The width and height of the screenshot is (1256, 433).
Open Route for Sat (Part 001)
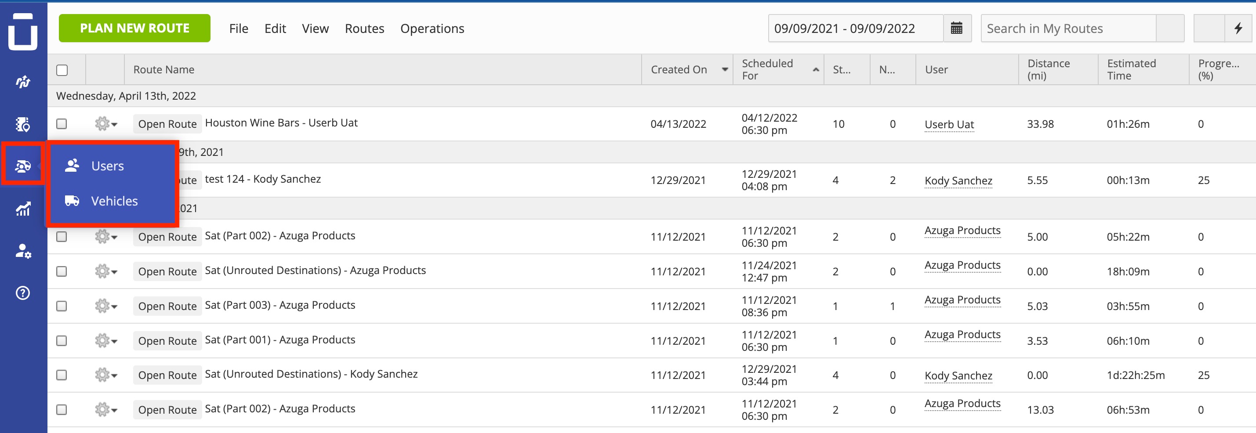point(167,341)
